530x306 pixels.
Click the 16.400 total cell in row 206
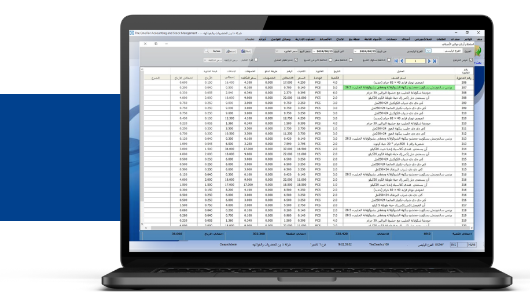[230, 83]
